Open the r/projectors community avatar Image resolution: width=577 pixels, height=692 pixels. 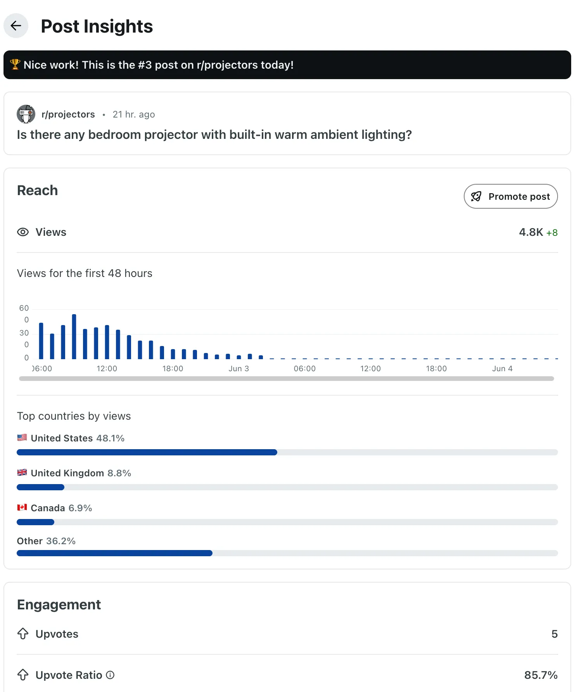click(x=26, y=114)
